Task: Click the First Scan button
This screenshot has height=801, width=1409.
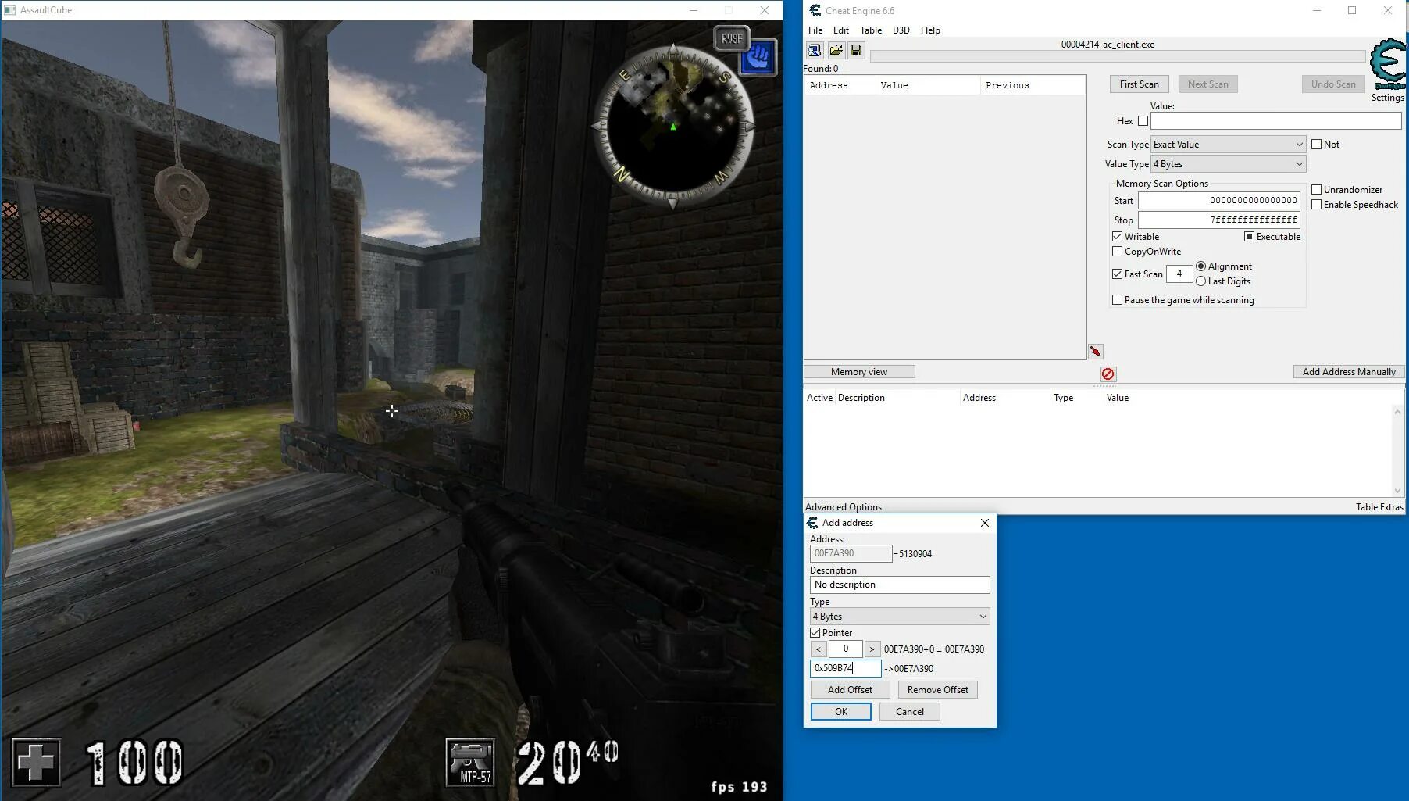Action: tap(1139, 84)
